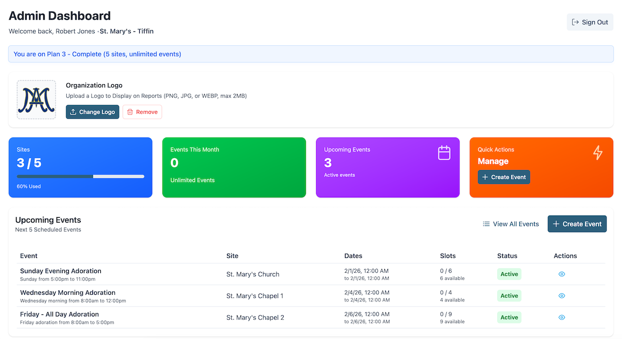The height and width of the screenshot is (339, 622).
Task: Remove the organization logo
Action: pyautogui.click(x=142, y=112)
